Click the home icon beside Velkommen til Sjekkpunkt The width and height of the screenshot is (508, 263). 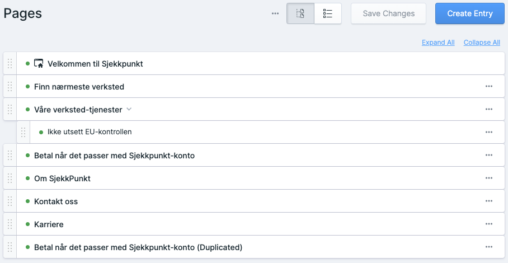(39, 64)
